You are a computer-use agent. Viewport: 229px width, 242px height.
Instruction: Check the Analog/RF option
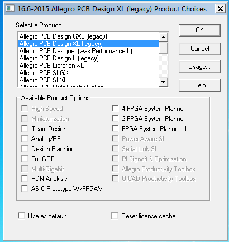point(25,138)
